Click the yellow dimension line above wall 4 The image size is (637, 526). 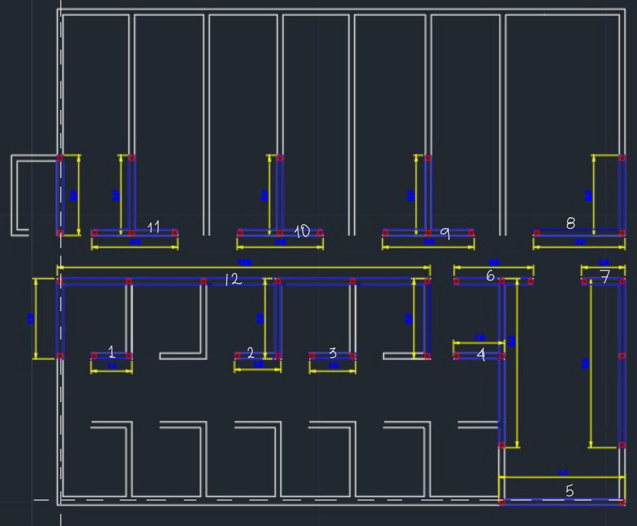click(479, 343)
